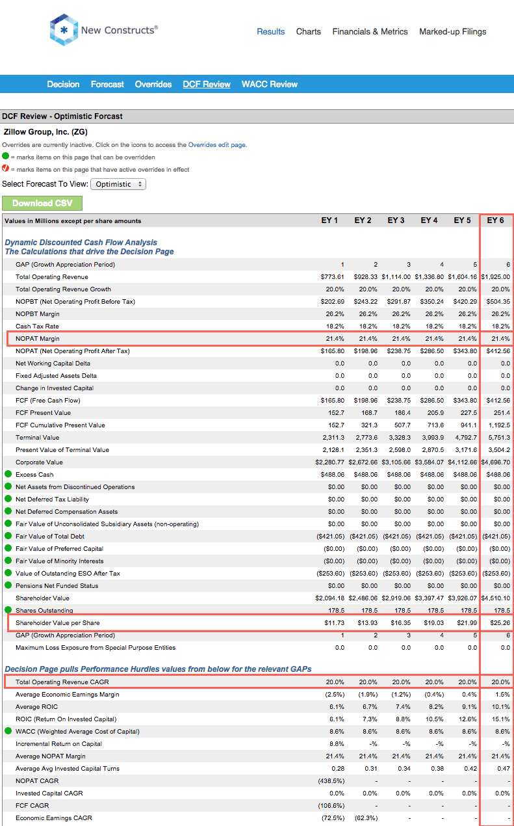Click the $4,696.70 corporate value
The image size is (514, 826).
click(x=496, y=462)
